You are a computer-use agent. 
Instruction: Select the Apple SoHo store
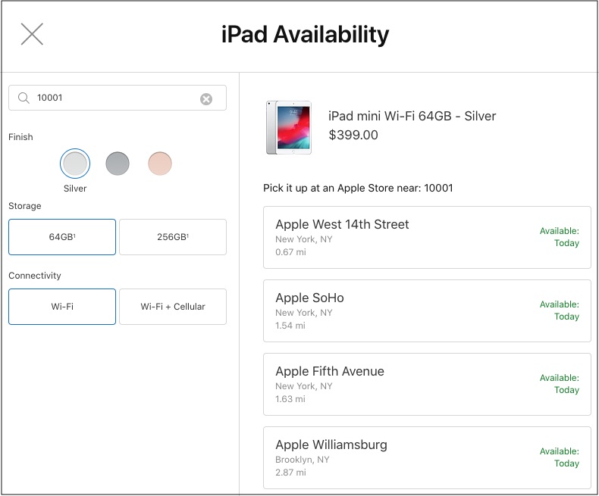[427, 311]
